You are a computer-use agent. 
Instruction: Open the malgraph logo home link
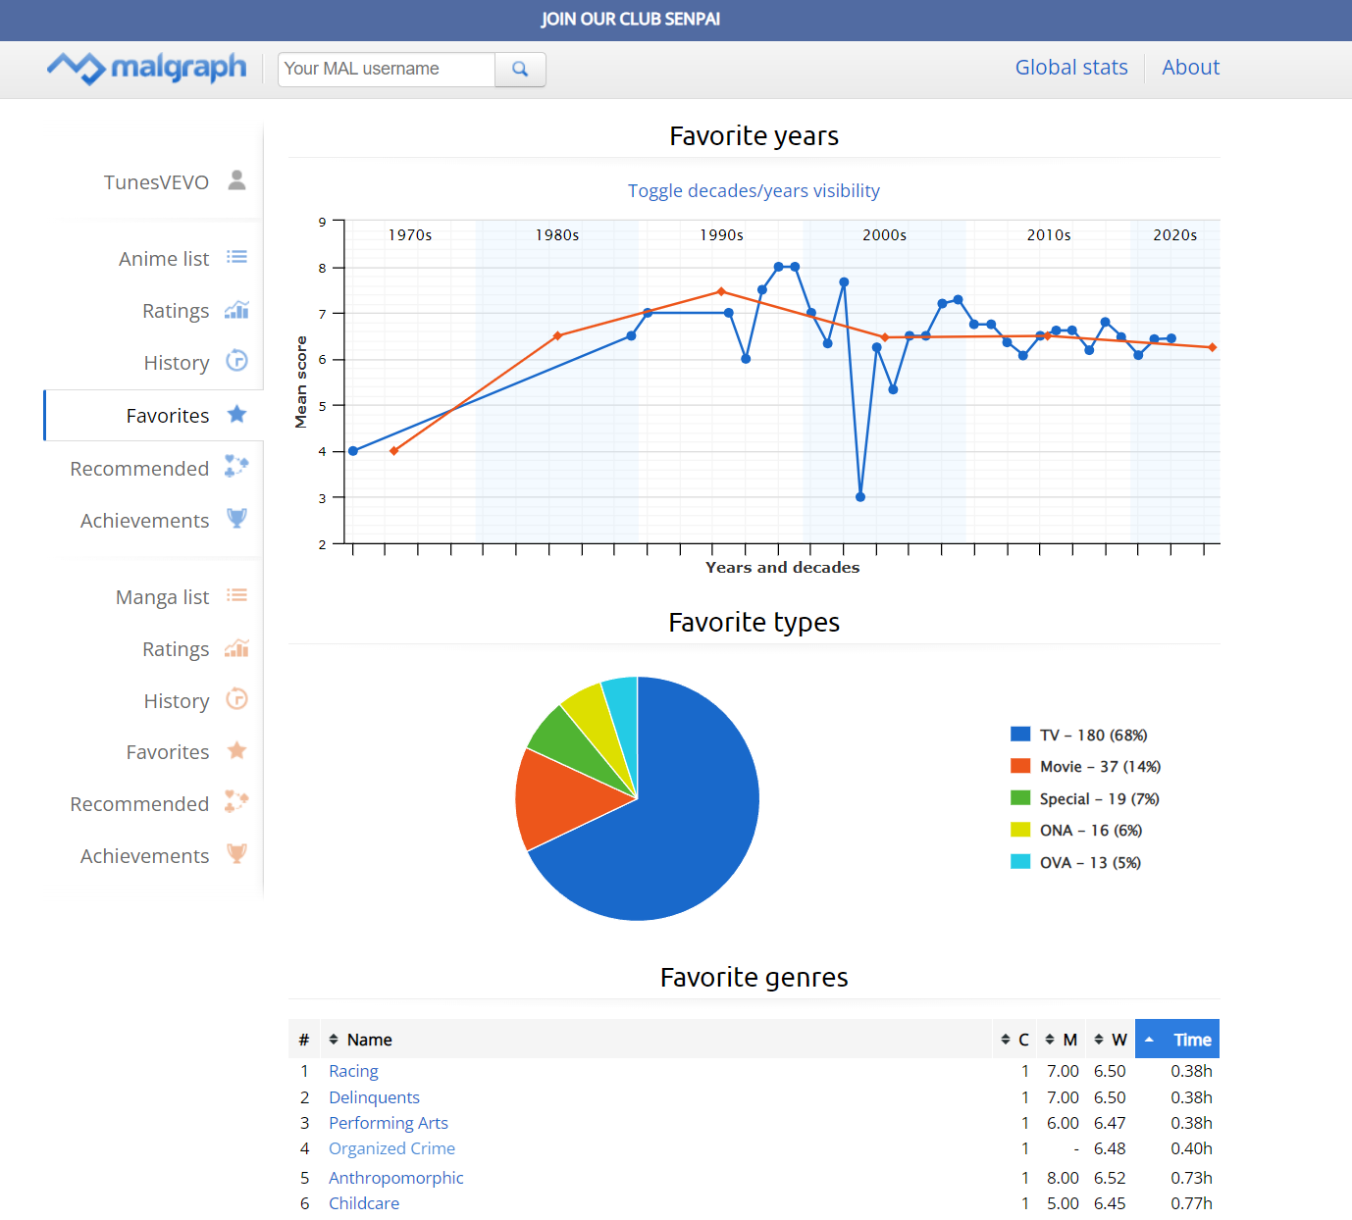(x=147, y=68)
